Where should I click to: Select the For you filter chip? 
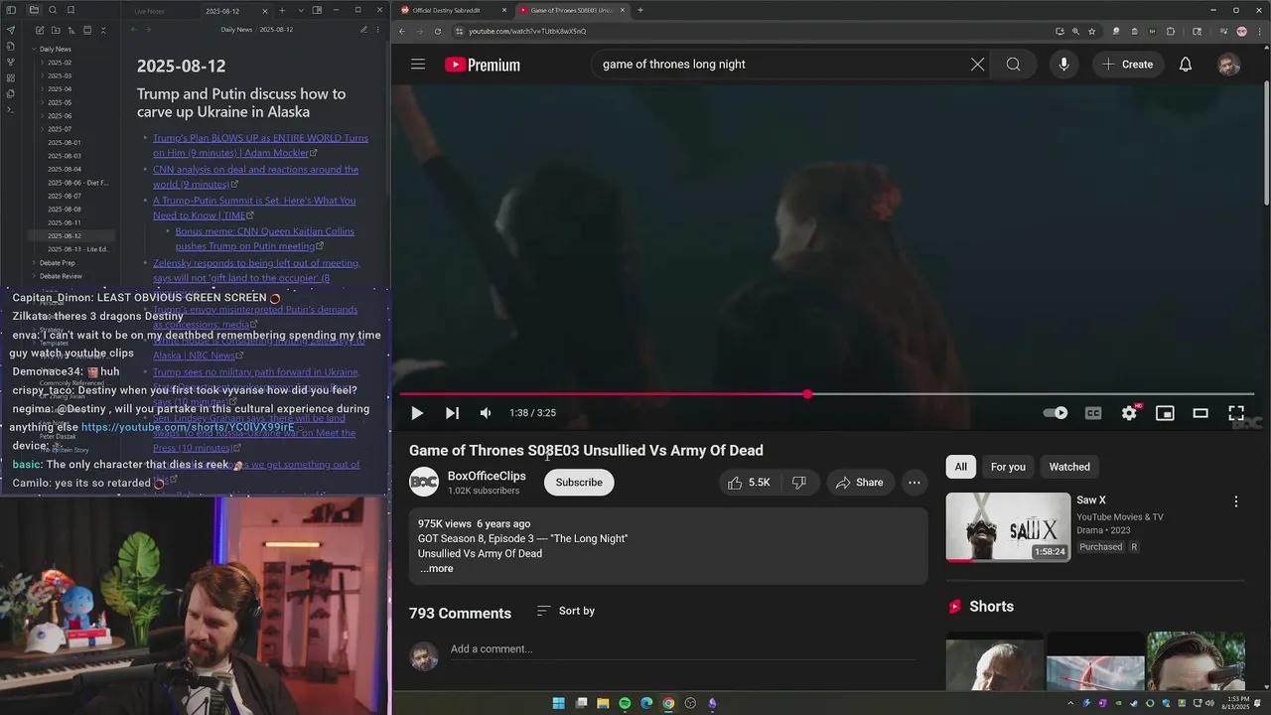[1008, 467]
